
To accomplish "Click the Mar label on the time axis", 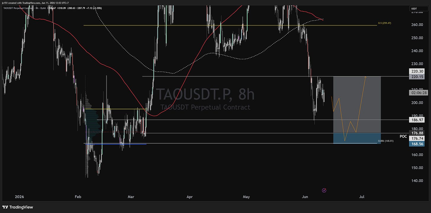I will click(x=131, y=196).
